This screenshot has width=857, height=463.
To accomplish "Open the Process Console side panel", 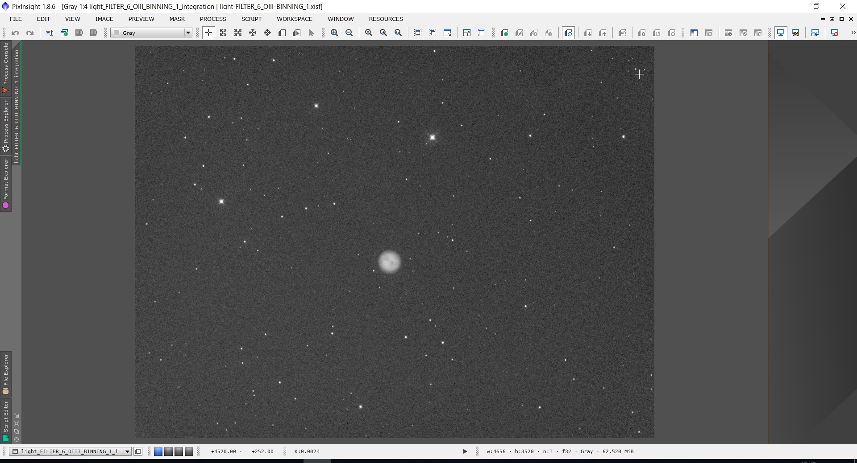I will (5, 68).
